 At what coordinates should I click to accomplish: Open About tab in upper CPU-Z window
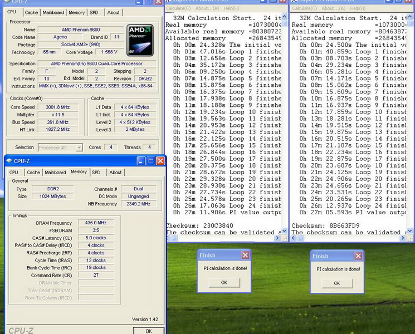(113, 12)
